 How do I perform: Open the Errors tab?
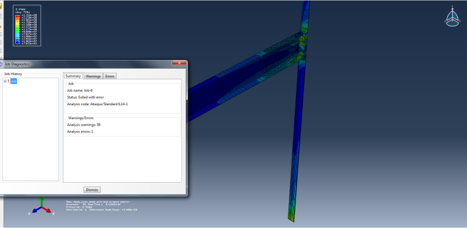pos(110,76)
